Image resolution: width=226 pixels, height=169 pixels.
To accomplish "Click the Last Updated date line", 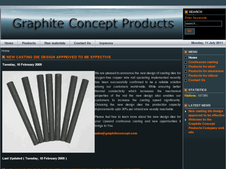I will click(35, 158).
